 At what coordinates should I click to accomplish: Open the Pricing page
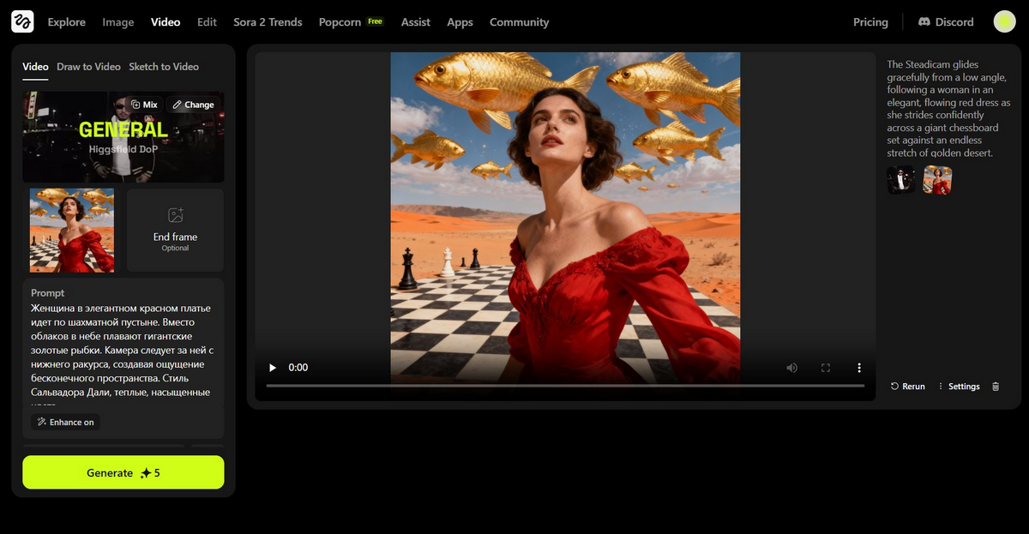point(870,22)
